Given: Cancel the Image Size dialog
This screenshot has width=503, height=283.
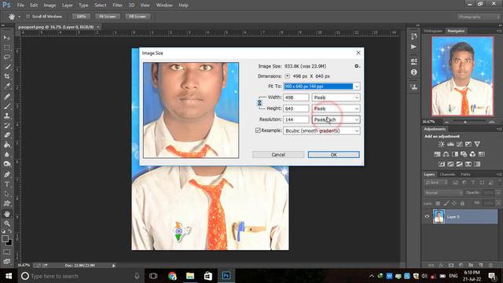Looking at the screenshot, I should point(278,155).
